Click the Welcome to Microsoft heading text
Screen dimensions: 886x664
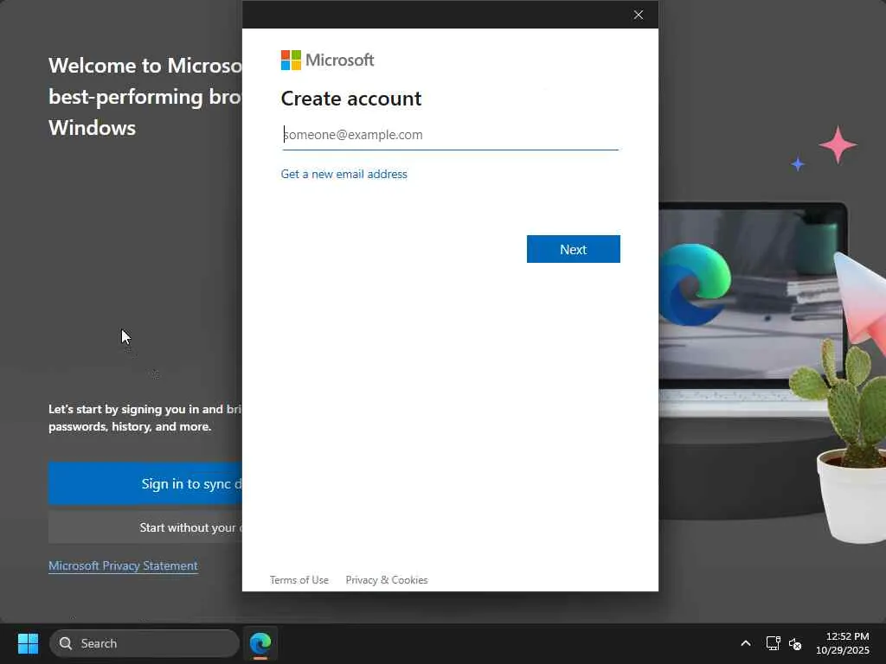145,97
